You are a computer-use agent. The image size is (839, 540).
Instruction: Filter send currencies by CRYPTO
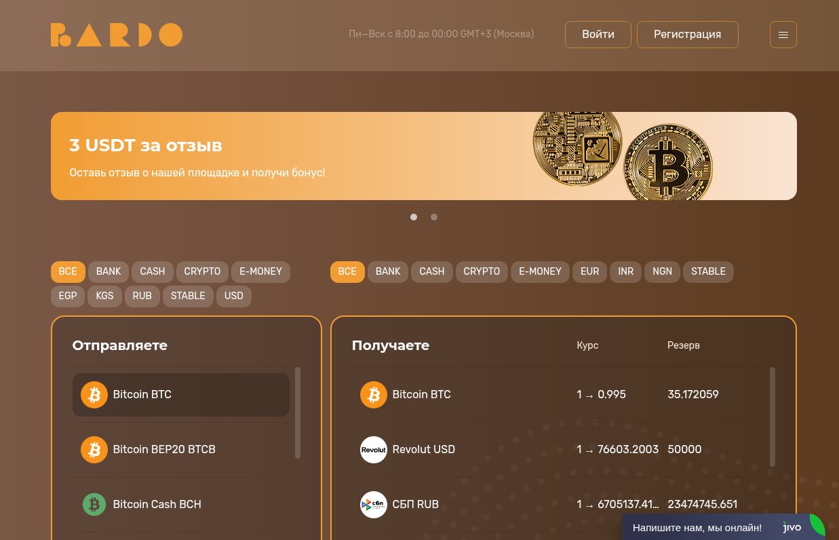[202, 271]
